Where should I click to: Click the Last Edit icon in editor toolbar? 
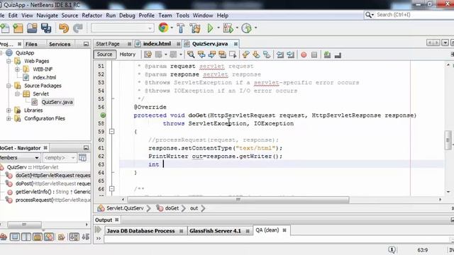148,55
